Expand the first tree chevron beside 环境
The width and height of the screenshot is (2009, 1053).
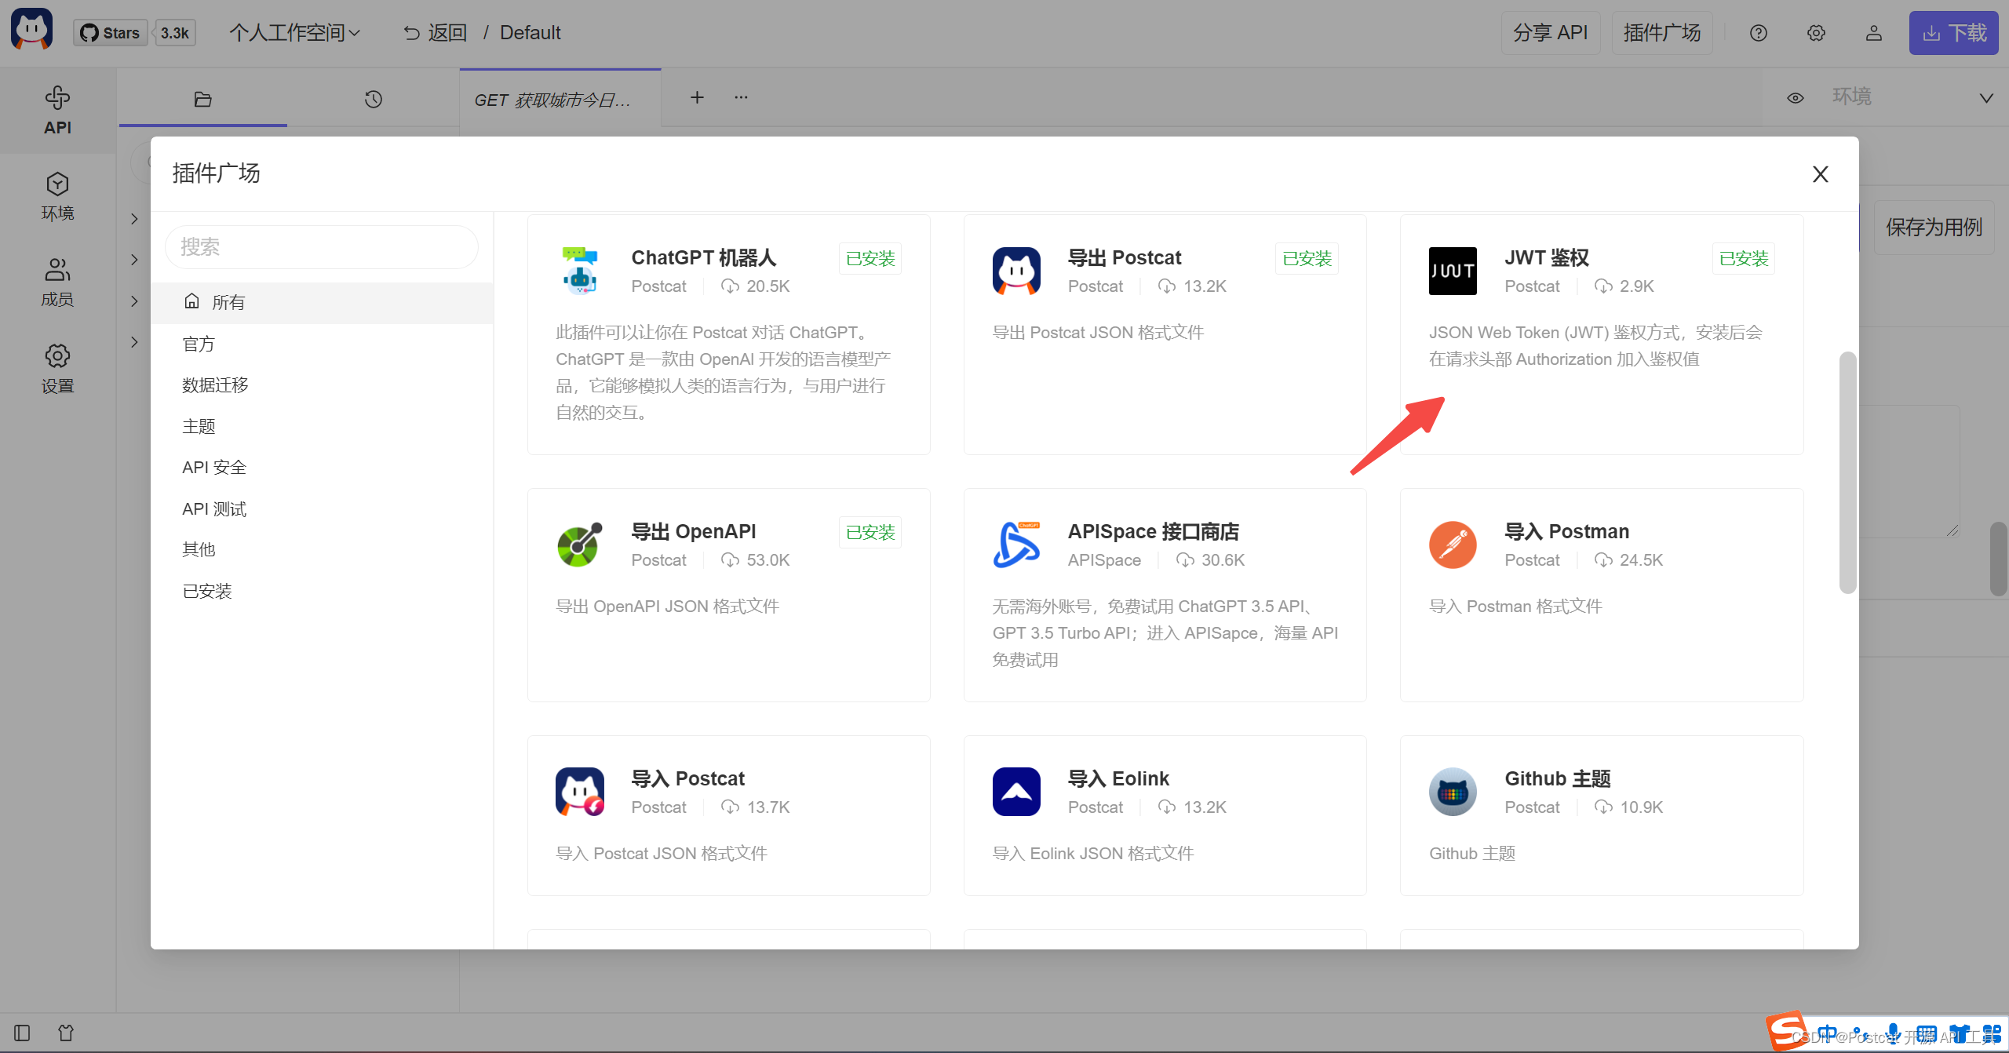tap(134, 219)
